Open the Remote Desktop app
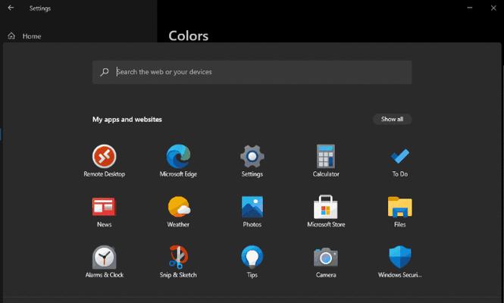The height and width of the screenshot is (303, 504). (x=104, y=161)
